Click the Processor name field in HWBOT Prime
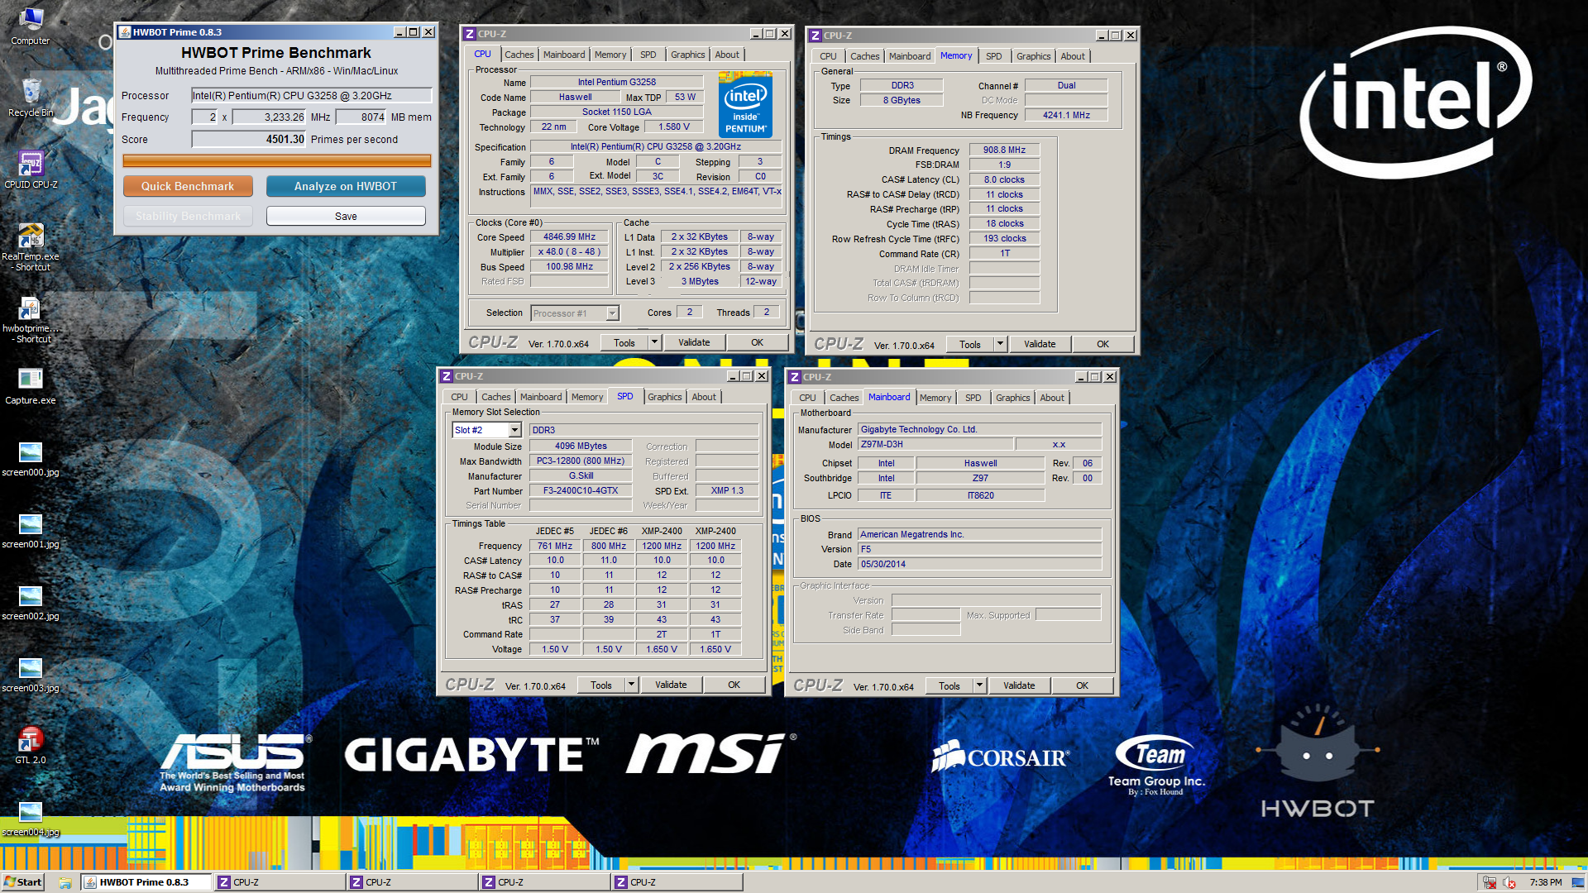Image resolution: width=1588 pixels, height=893 pixels. pyautogui.click(x=312, y=95)
